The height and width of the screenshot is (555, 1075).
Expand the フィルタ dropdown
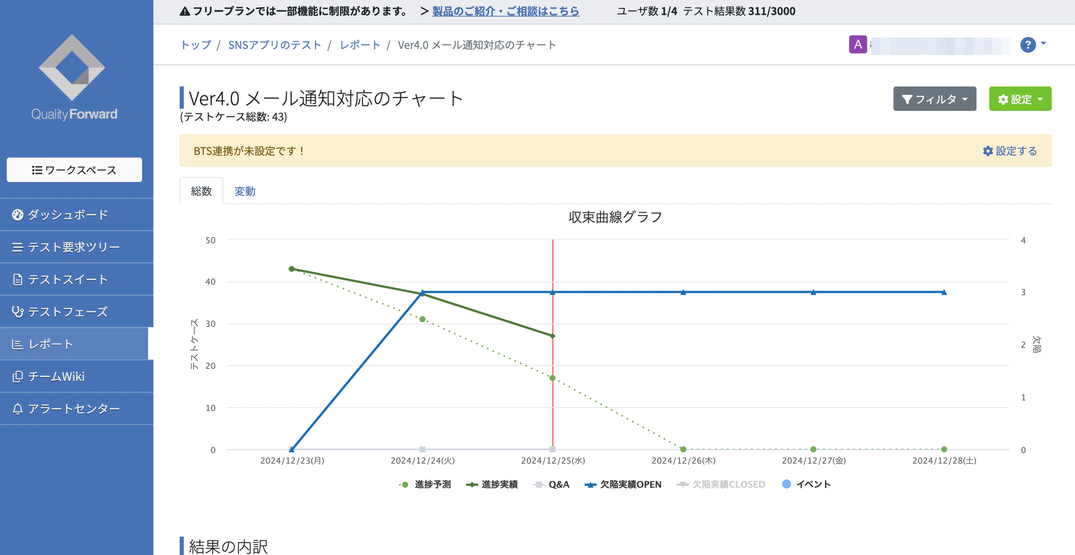934,99
